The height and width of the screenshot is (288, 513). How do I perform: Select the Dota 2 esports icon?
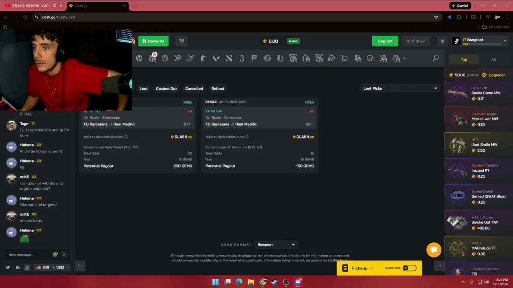(229, 58)
